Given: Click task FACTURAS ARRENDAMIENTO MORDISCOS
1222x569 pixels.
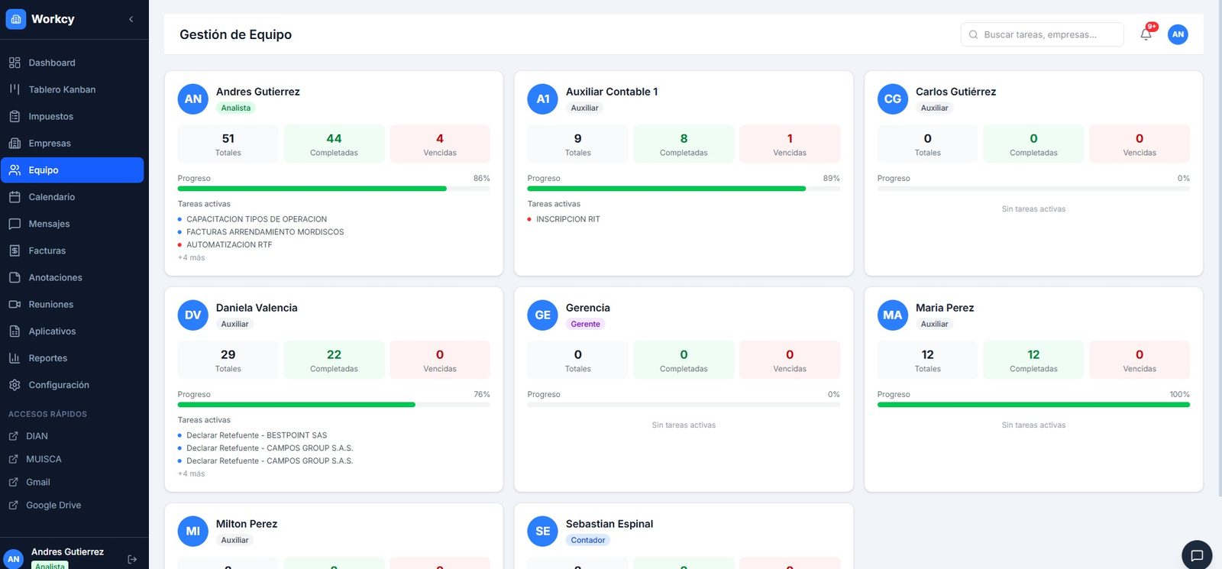Looking at the screenshot, I should (265, 232).
